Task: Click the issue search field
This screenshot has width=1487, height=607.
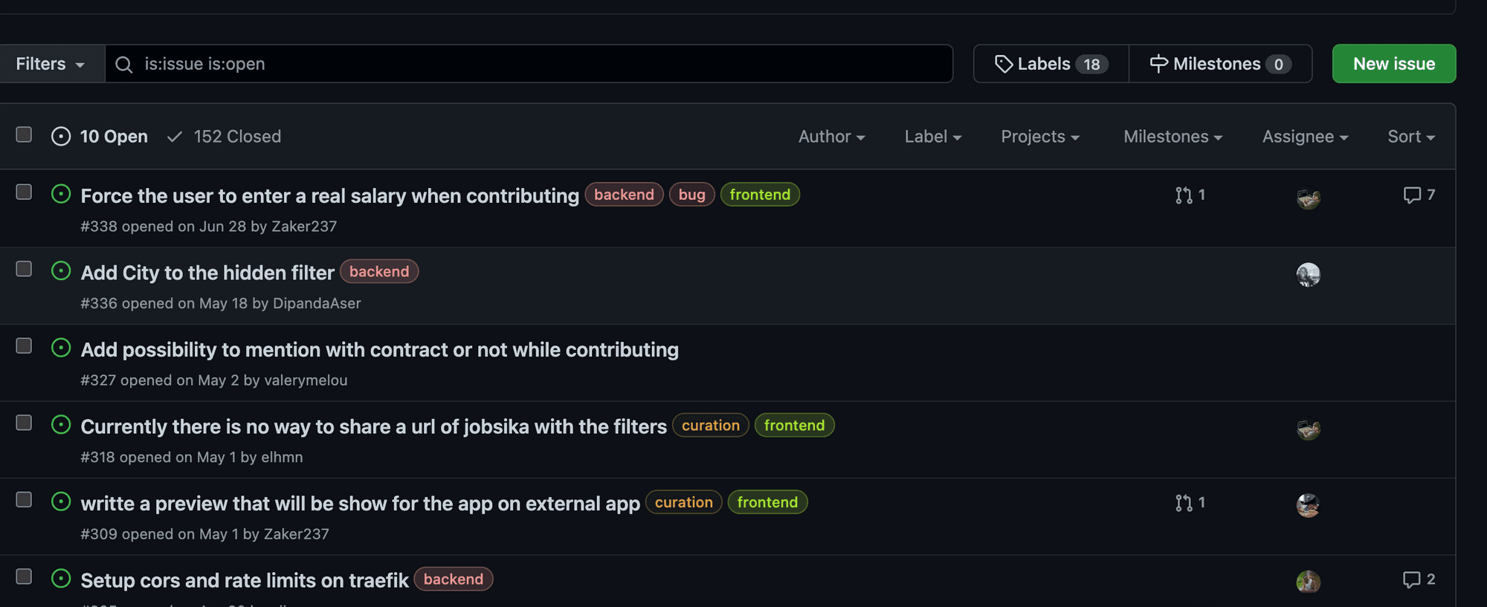Action: [x=529, y=64]
